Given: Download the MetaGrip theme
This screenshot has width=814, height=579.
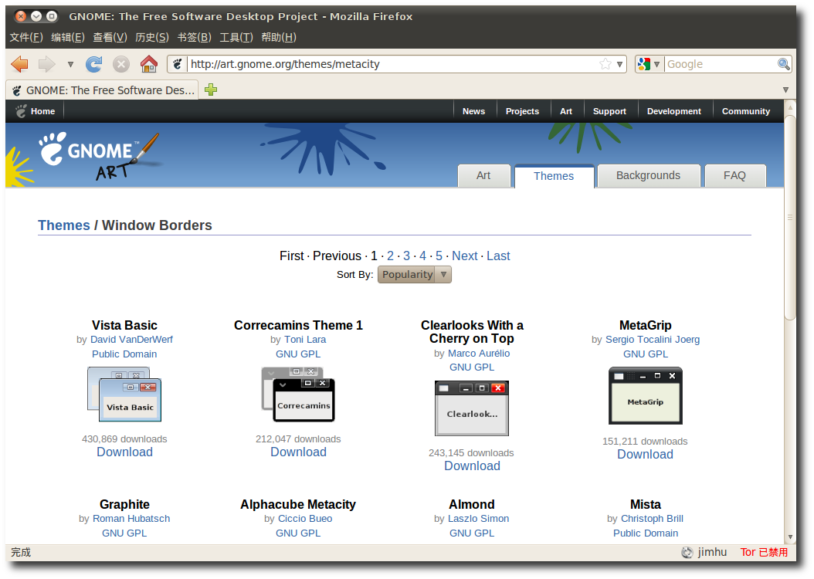Looking at the screenshot, I should click(646, 455).
